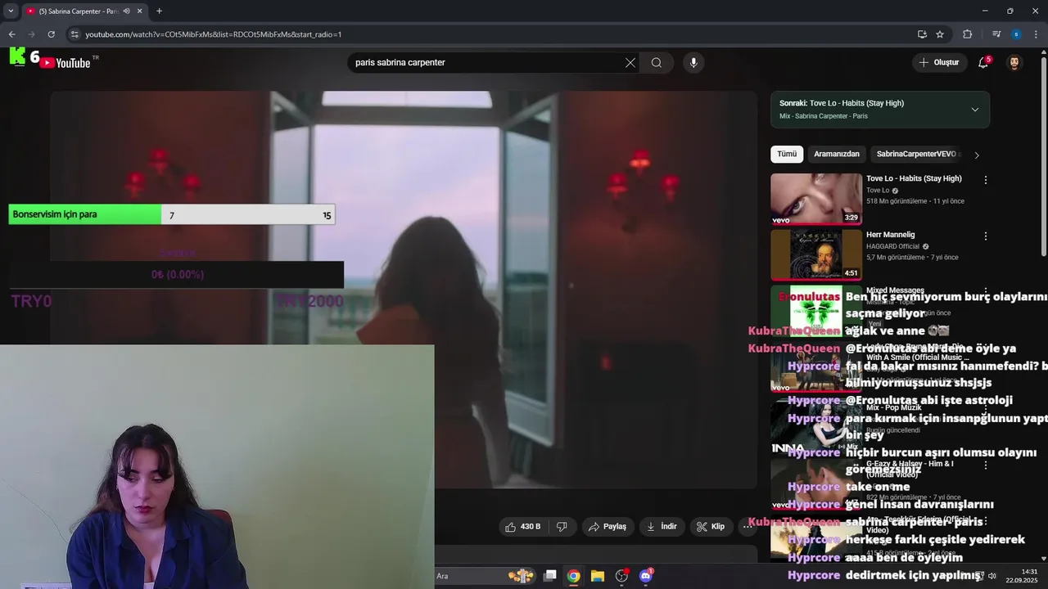Open more options for Herr Mannelig
This screenshot has height=589, width=1048.
point(986,236)
